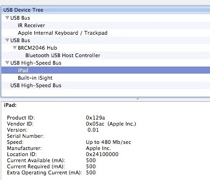Viewport: 210px width, 180px height.
Task: Click the Product ID value 0x129a
Action: [x=95, y=118]
